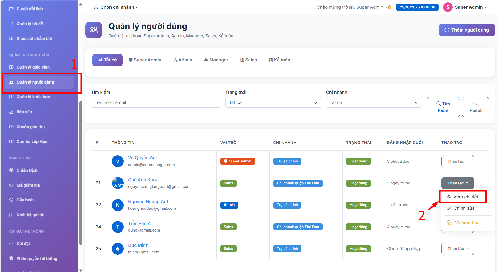Click the Duyệt đổi lịch calendar icon
The height and width of the screenshot is (272, 497).
(11, 9)
